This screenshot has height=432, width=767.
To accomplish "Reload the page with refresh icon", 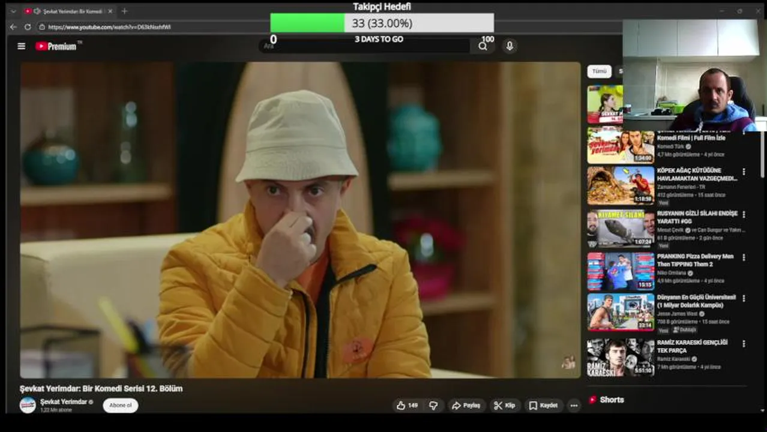I will click(28, 27).
